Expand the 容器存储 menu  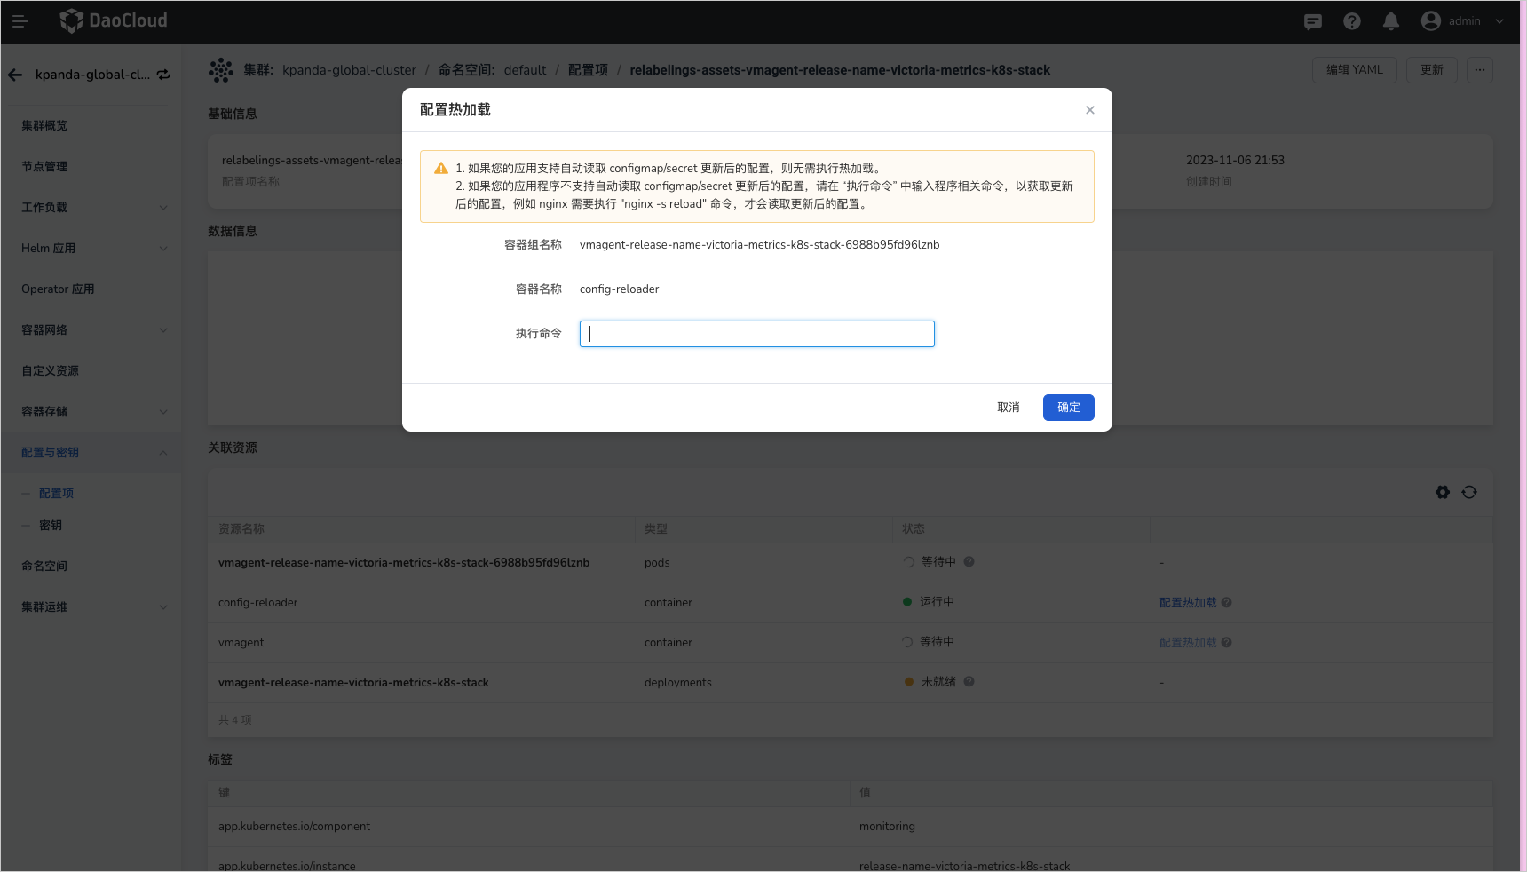click(91, 412)
